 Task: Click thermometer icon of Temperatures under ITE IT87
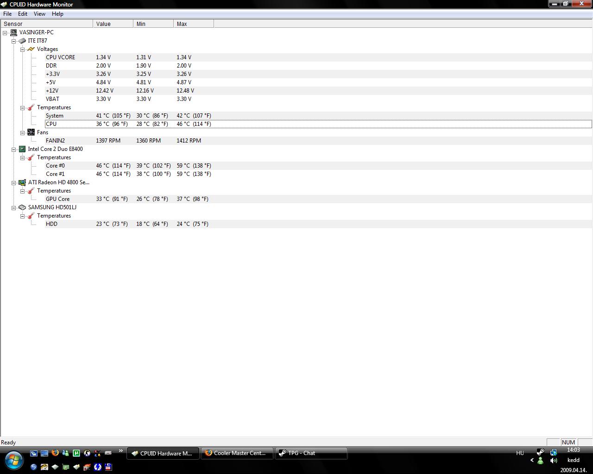coord(31,107)
